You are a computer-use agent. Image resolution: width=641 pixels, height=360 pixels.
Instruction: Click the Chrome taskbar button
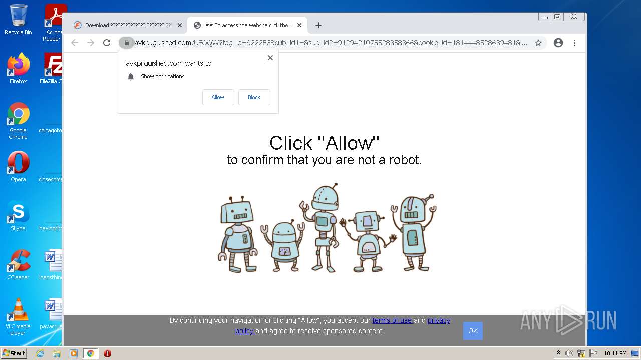(90, 353)
